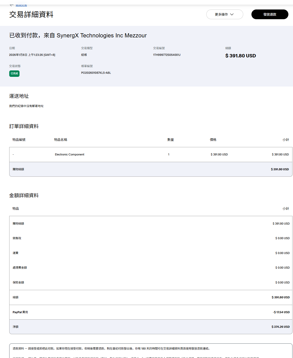Screen dimensions: 293x358
Task: Click the green 已完成 status badge
Action: pos(14,73)
